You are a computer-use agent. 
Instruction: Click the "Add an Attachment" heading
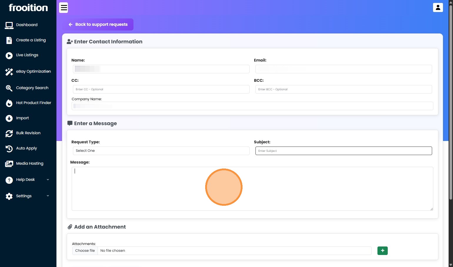click(100, 227)
